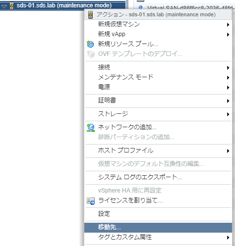Viewport: 235px width, 246px height.
Task: Expand arrow beside 電源
Action: [x=228, y=88]
